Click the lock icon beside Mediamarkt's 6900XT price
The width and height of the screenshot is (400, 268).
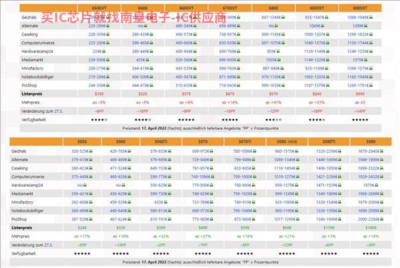(365, 60)
